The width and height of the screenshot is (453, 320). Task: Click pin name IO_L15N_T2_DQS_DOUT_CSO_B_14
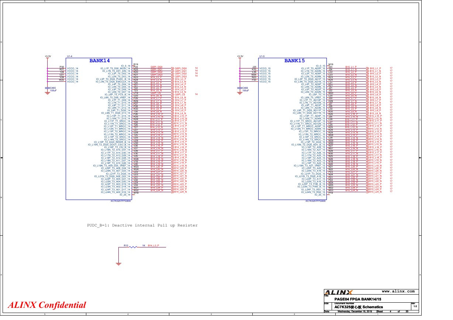tap(109, 145)
